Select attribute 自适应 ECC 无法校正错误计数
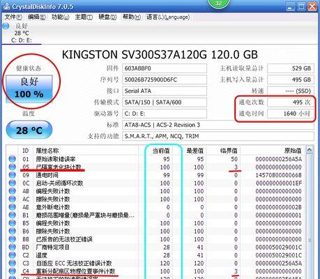Viewport: 320px width, 279px height. (74, 263)
